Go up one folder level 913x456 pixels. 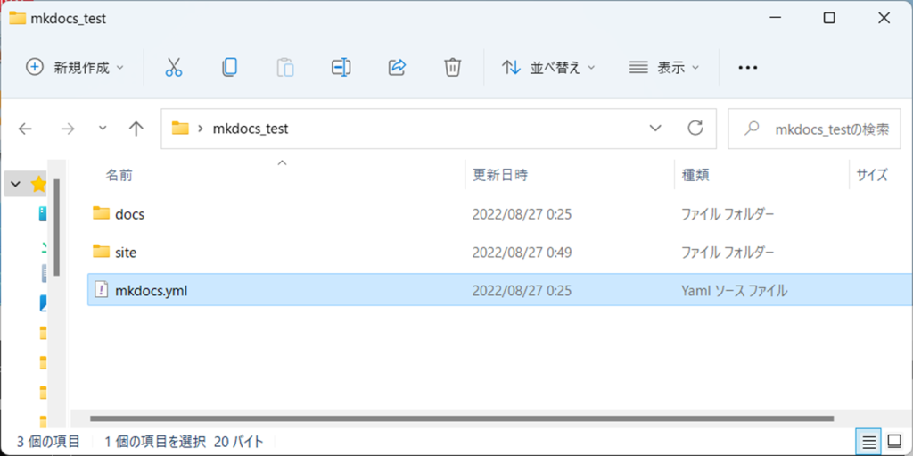[136, 129]
